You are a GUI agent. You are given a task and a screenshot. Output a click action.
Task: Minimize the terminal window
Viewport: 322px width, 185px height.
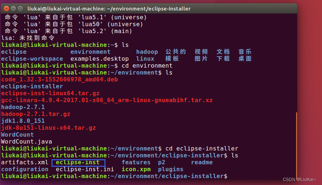(x=14, y=9)
